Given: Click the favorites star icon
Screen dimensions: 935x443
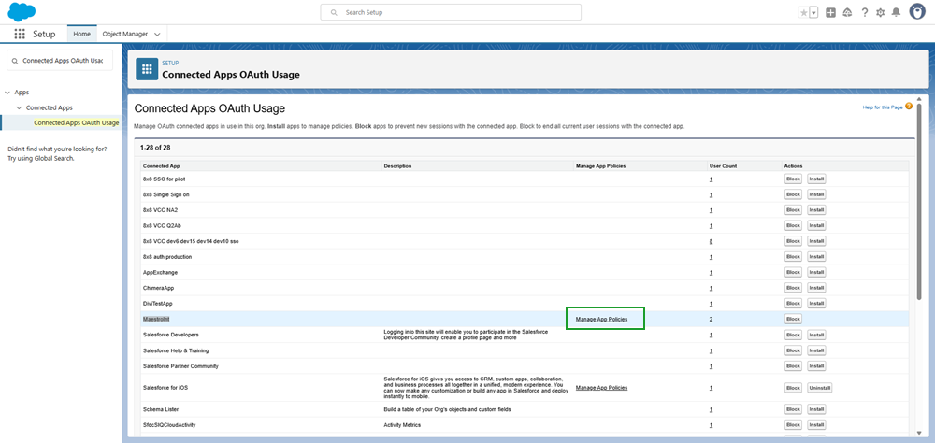Looking at the screenshot, I should pos(803,12).
